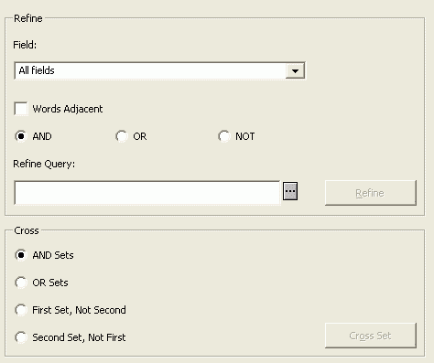This screenshot has width=434, height=363.
Task: Open the ellipsis browse button beside Refine Query
Action: pyautogui.click(x=290, y=191)
